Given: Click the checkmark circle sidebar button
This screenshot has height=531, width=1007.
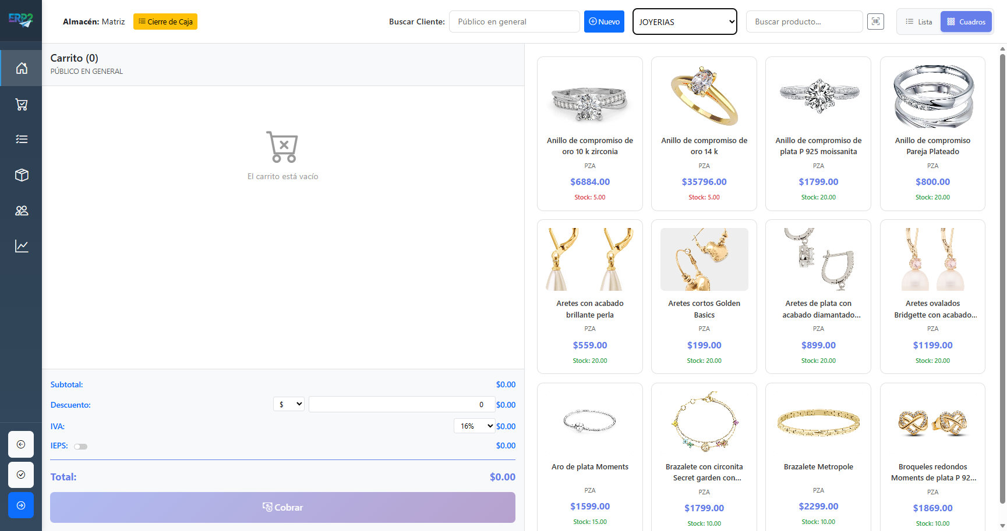Looking at the screenshot, I should click(21, 475).
